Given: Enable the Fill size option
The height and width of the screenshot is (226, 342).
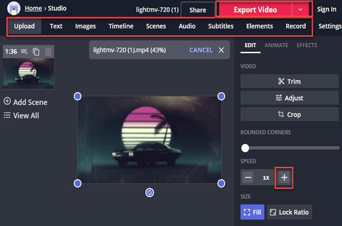Looking at the screenshot, I should click(x=252, y=212).
